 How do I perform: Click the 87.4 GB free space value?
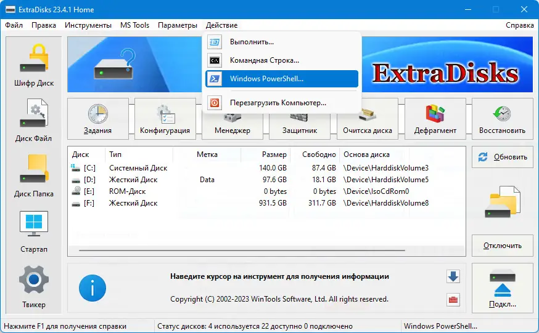[x=324, y=168]
